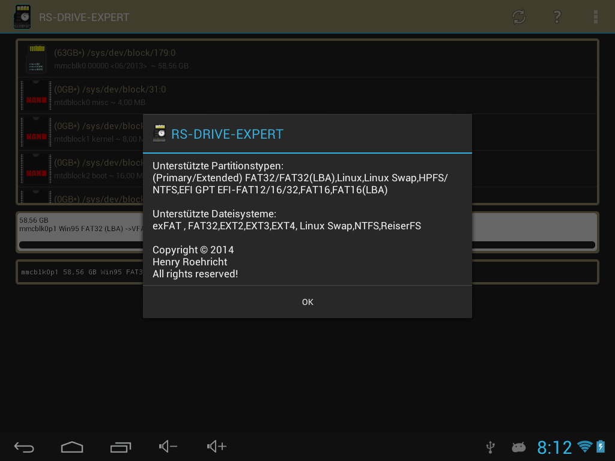
Task: Lower volume with the volume down button
Action: (168, 447)
